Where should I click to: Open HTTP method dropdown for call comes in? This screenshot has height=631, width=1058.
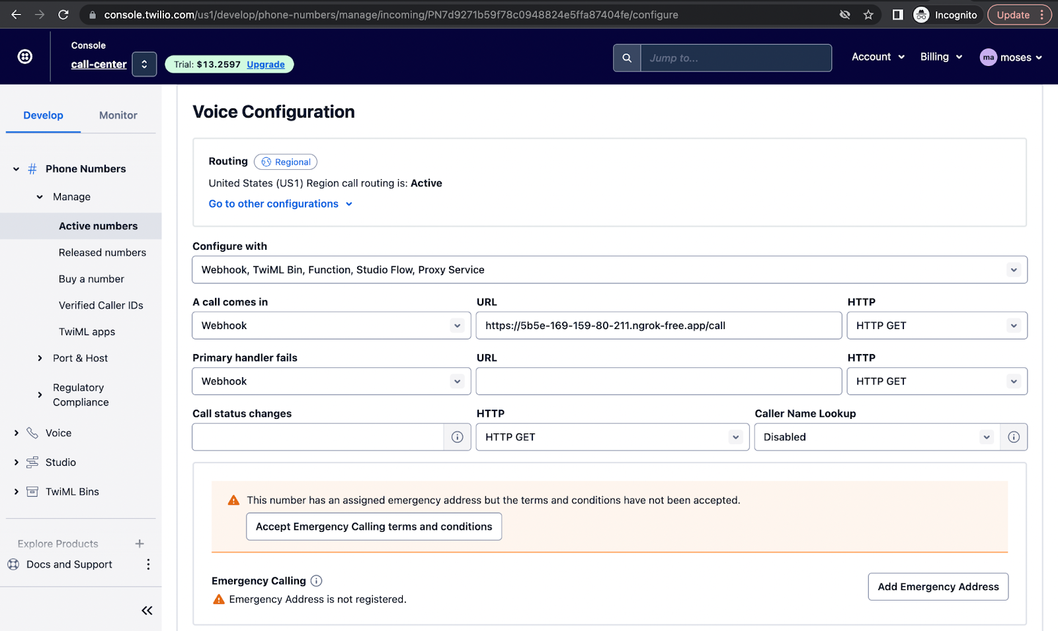tap(937, 326)
